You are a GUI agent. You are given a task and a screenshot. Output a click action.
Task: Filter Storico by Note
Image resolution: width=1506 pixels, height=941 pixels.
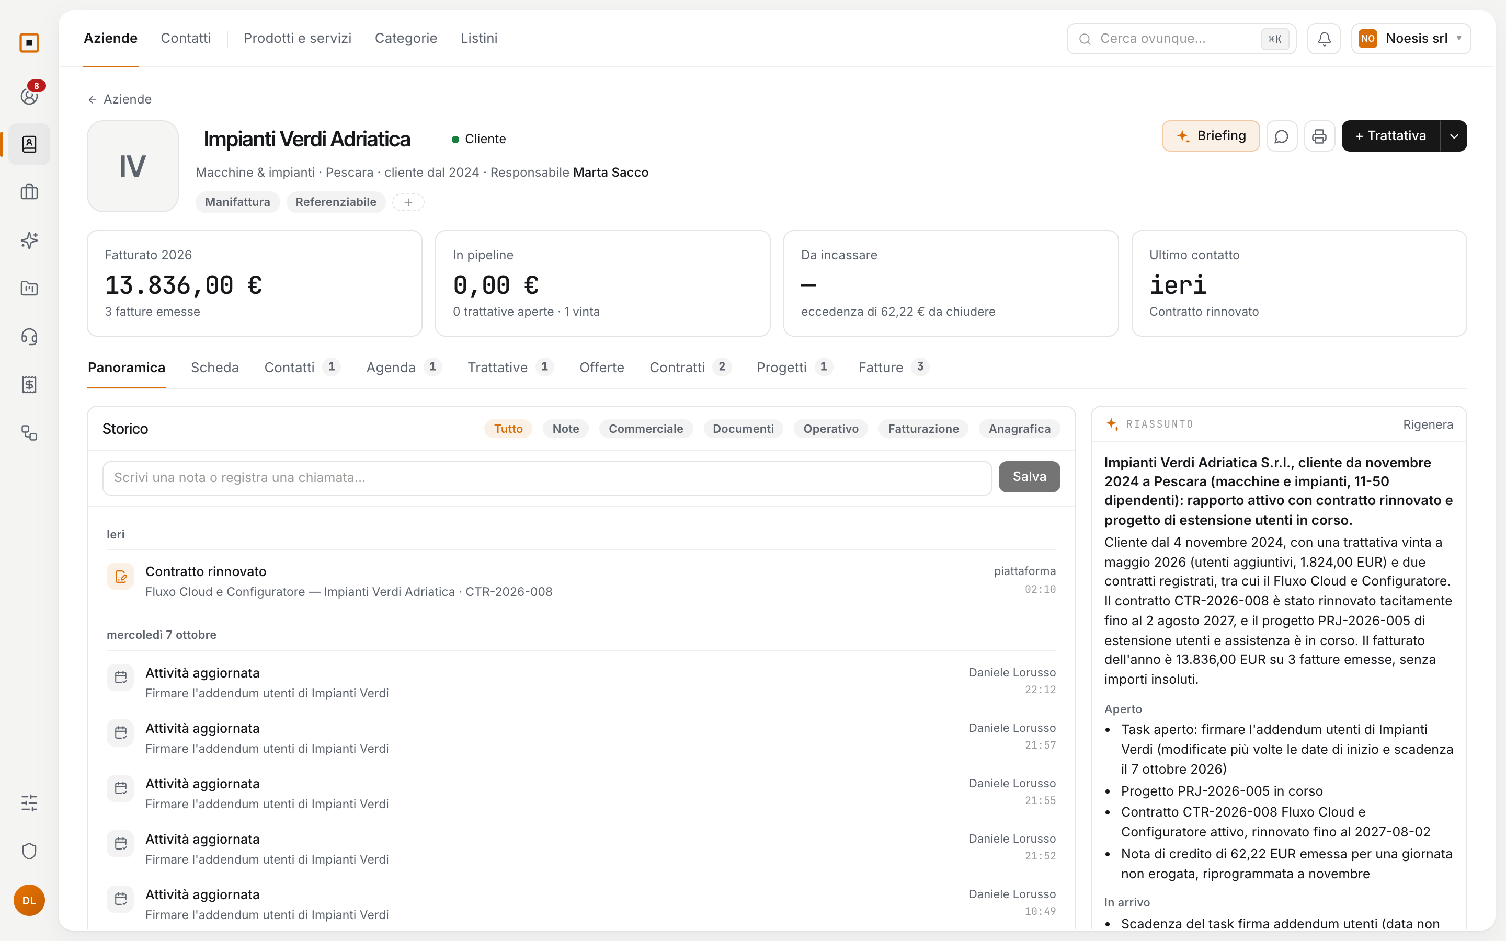click(565, 429)
